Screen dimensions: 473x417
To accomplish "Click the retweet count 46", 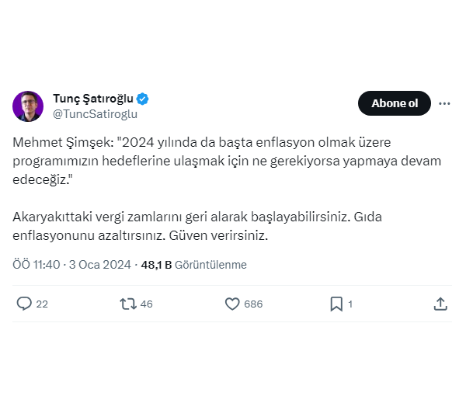I will point(146,304).
